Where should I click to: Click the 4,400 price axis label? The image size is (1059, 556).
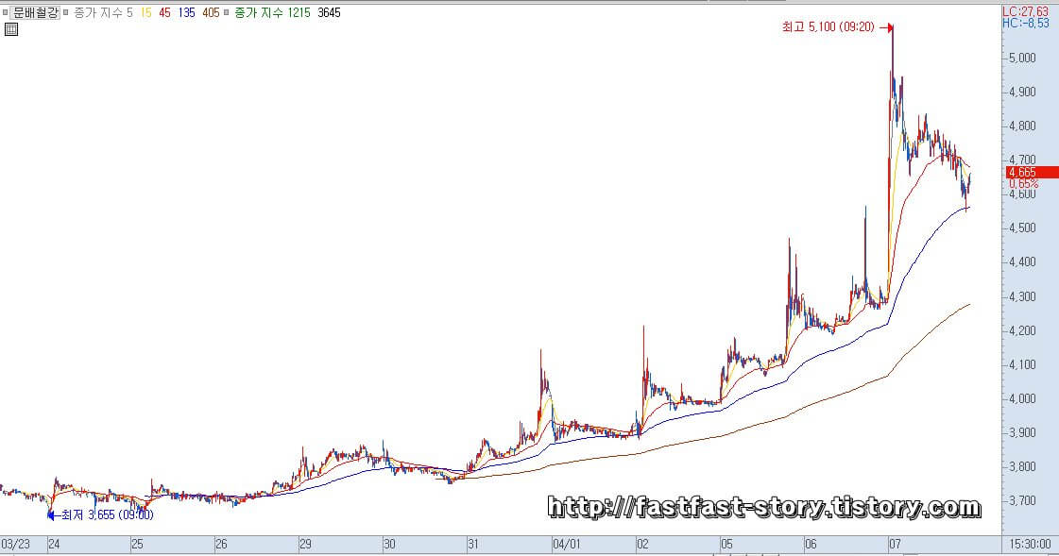pyautogui.click(x=1022, y=261)
